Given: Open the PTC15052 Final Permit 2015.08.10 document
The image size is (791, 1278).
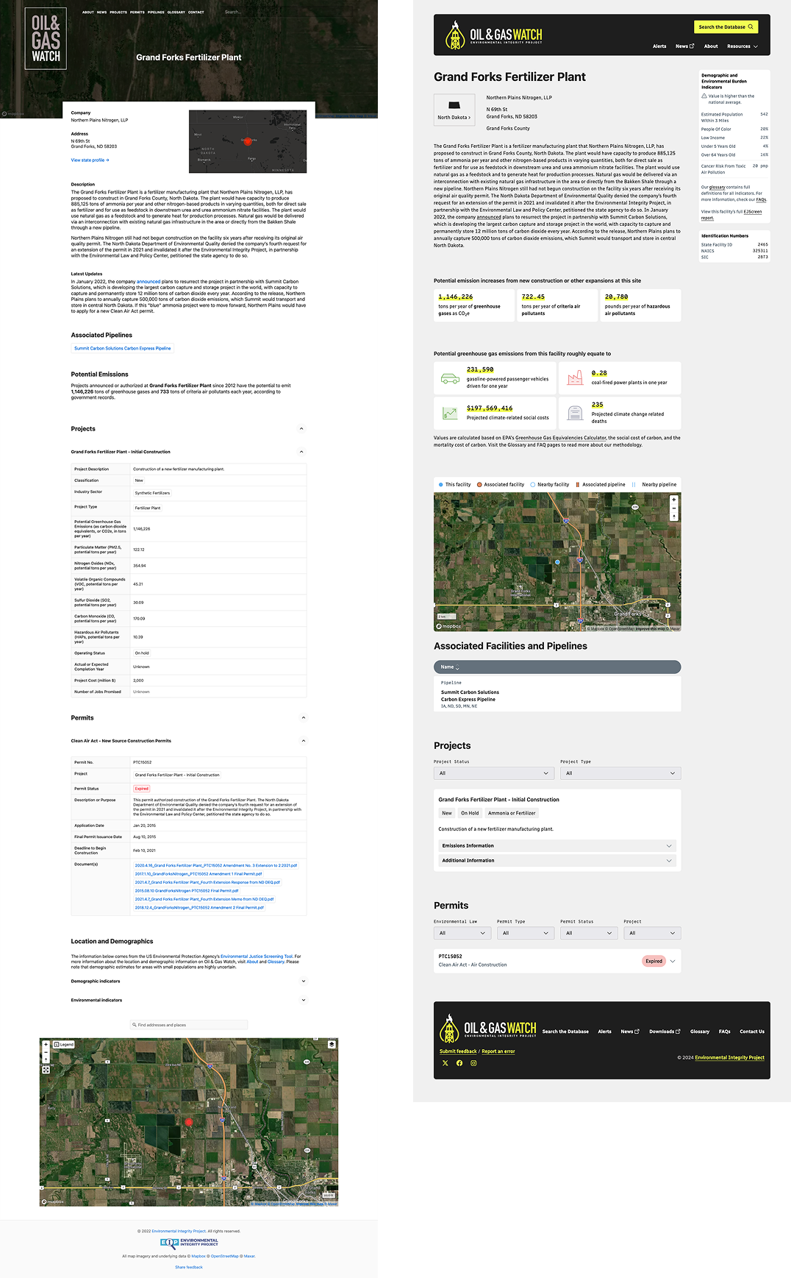Looking at the screenshot, I should point(187,891).
